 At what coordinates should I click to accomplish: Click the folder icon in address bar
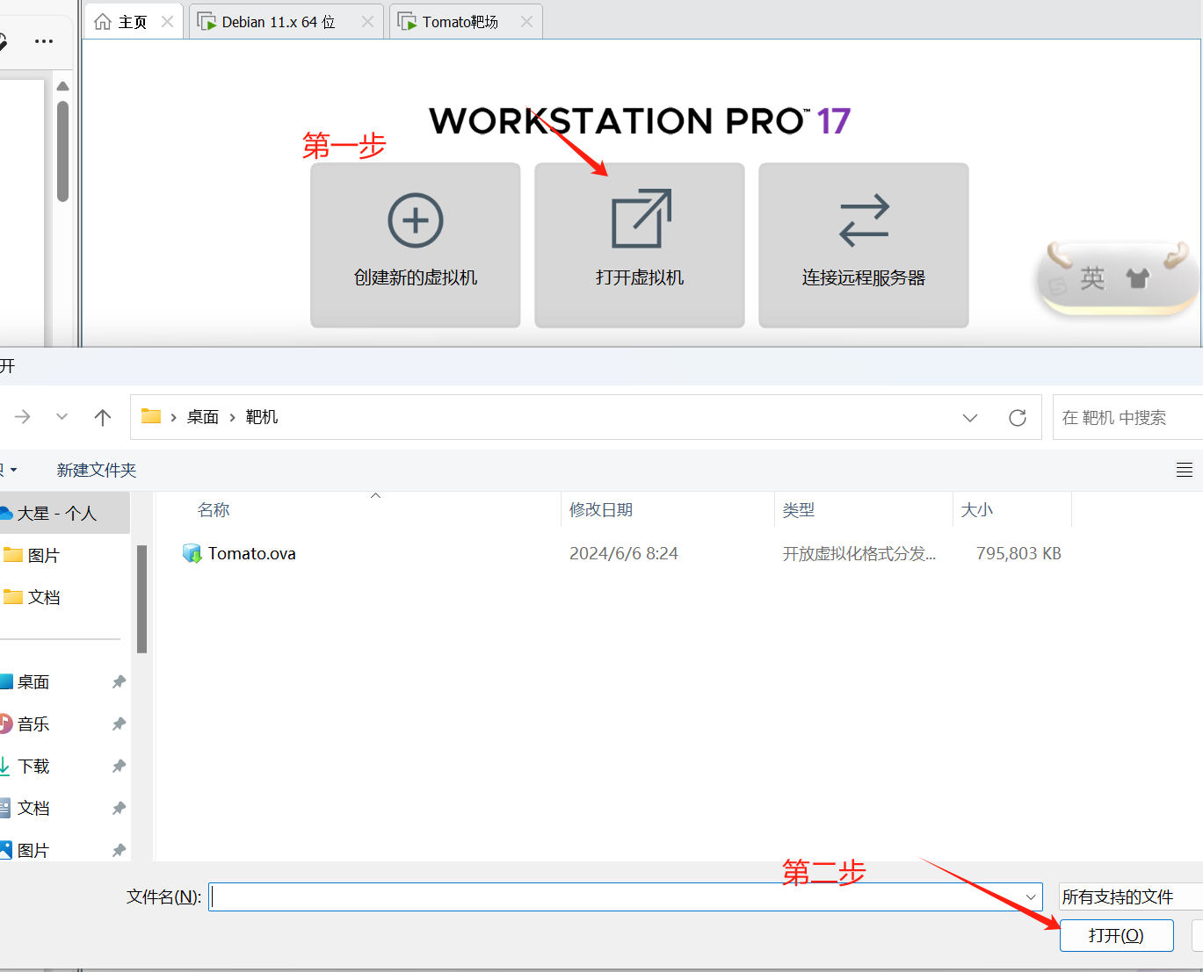click(x=151, y=416)
